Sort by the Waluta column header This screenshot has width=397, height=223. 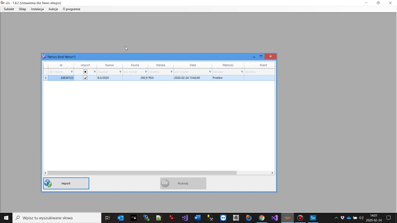pos(160,65)
